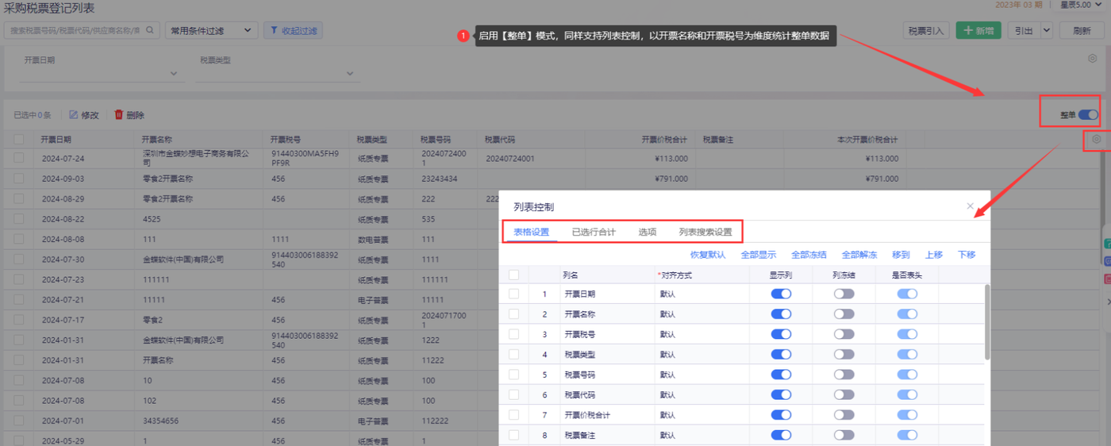Click the 引出 export button
The image size is (1111, 446).
[1024, 31]
